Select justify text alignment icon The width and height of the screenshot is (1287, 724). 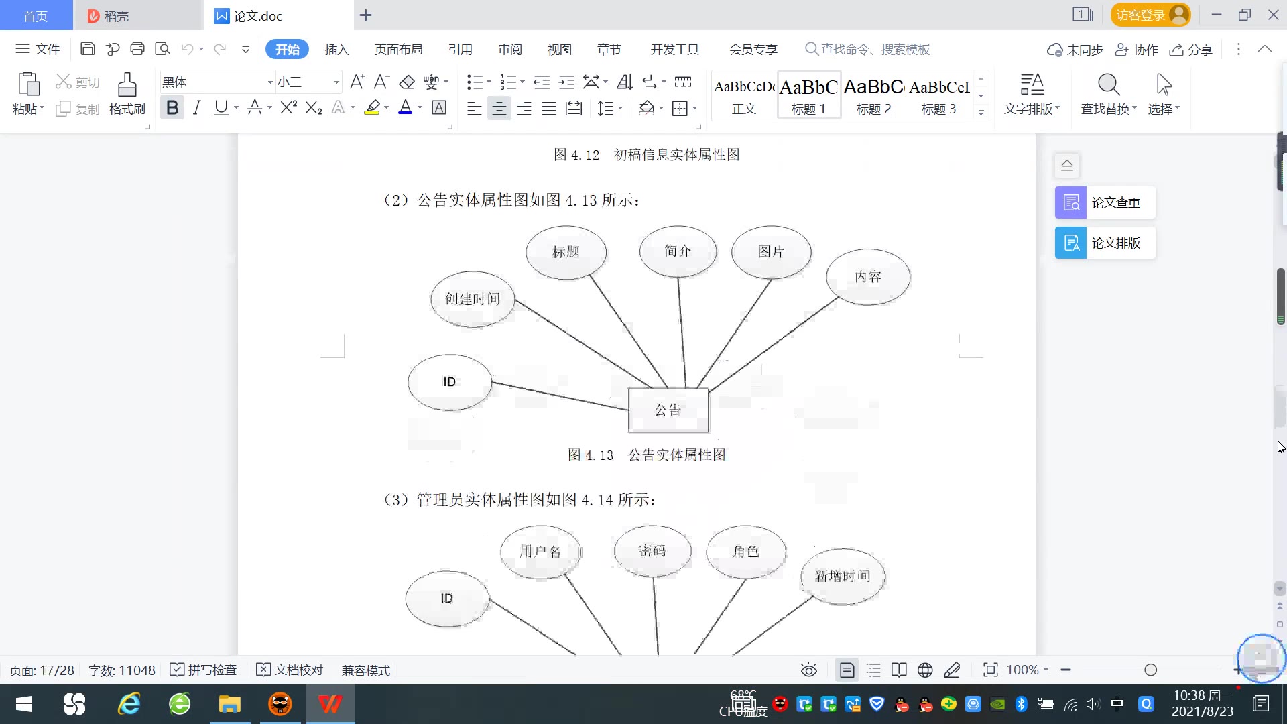pyautogui.click(x=549, y=108)
